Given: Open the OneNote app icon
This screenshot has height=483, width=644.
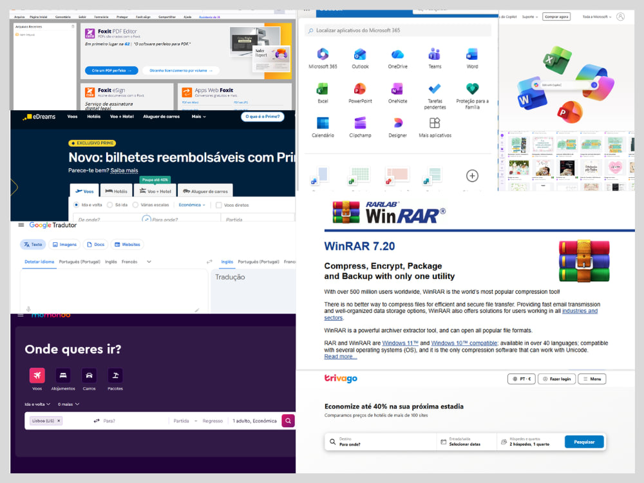Looking at the screenshot, I should pyautogui.click(x=397, y=89).
